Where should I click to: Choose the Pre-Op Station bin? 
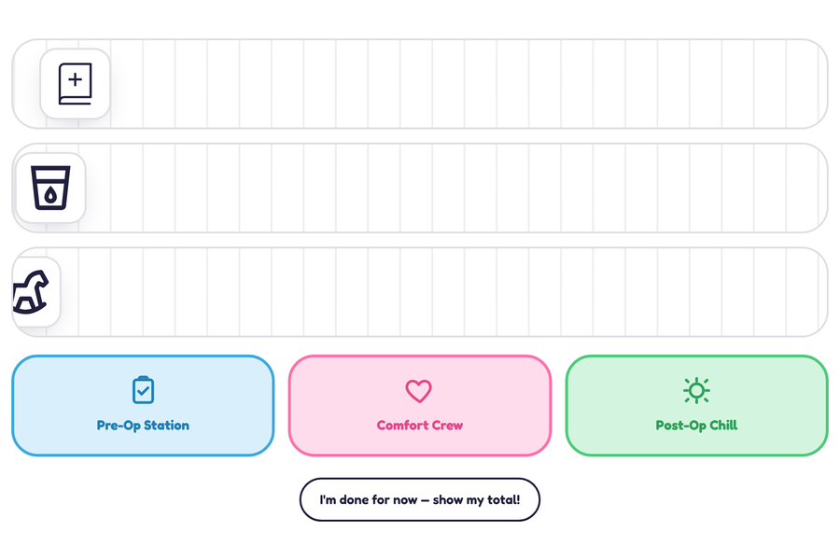[x=143, y=406]
